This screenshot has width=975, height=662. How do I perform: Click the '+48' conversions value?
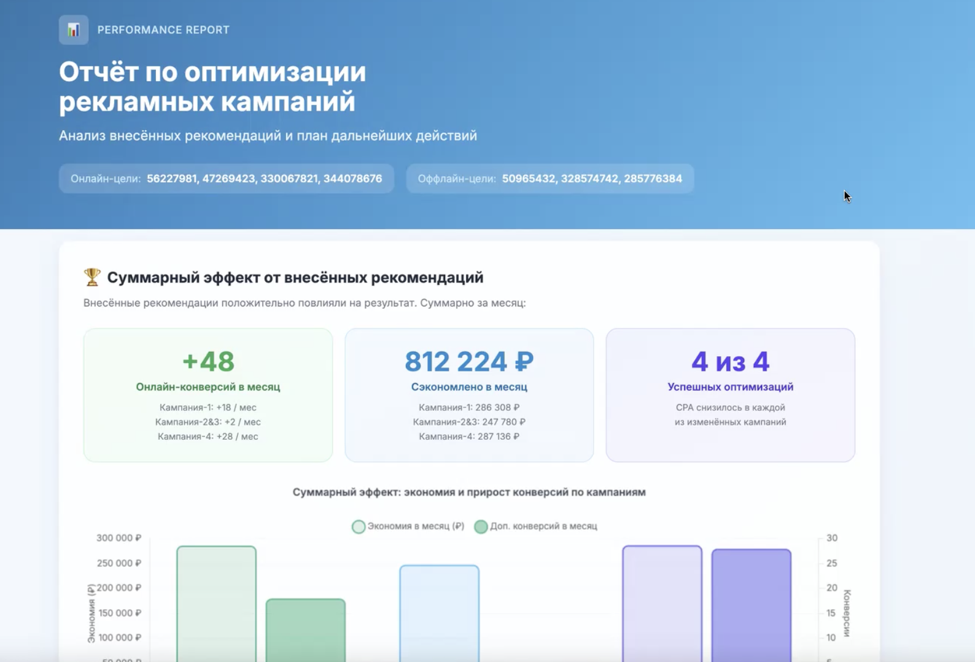click(208, 361)
